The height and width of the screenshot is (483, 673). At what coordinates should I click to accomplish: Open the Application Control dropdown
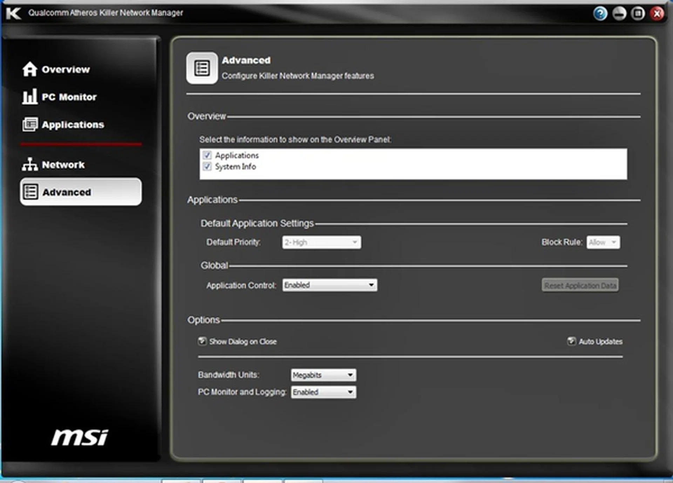tap(329, 285)
